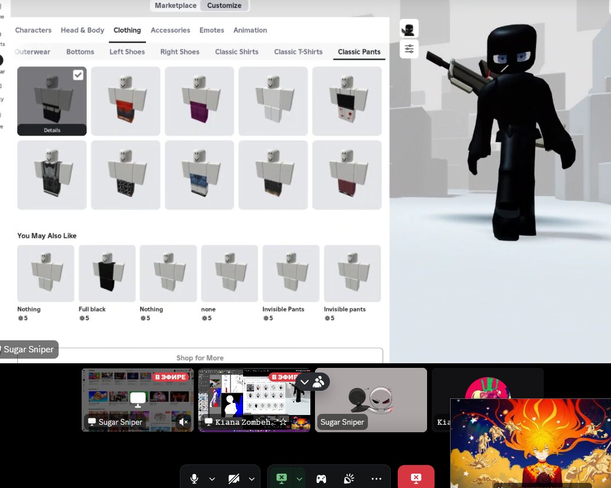Open the Classic T-Shirts subcategory
611x488 pixels.
click(x=298, y=52)
